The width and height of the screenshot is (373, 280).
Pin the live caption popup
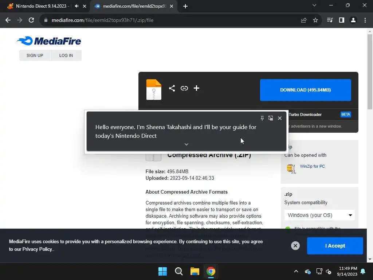pos(262,118)
